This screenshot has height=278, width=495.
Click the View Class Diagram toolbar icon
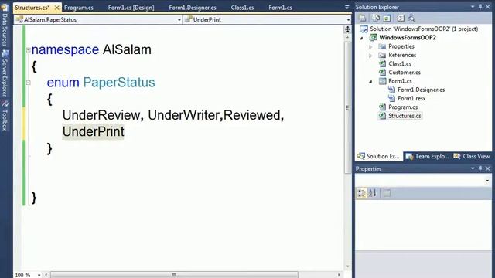[x=411, y=19]
